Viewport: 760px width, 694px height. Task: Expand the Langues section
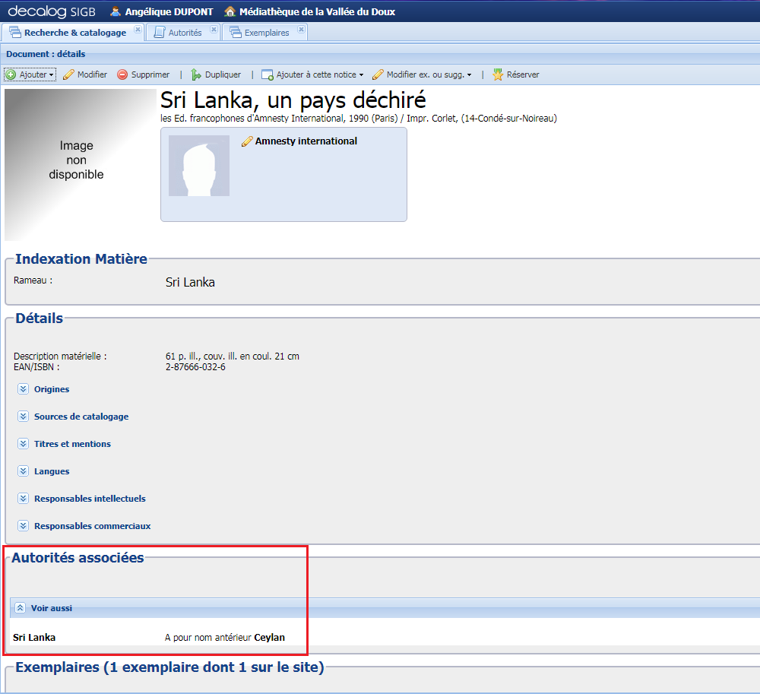tap(23, 471)
